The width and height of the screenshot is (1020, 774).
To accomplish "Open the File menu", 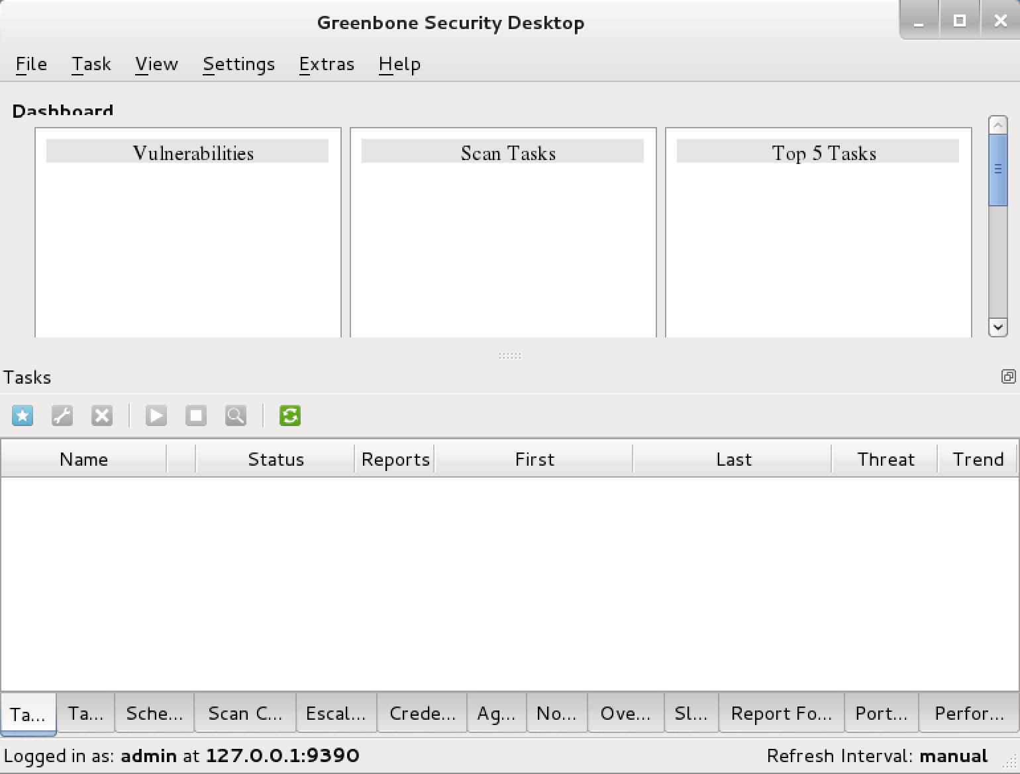I will point(31,64).
